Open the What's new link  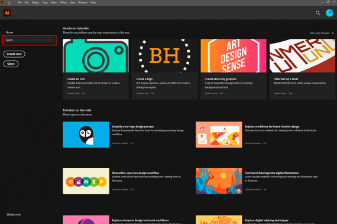14,215
